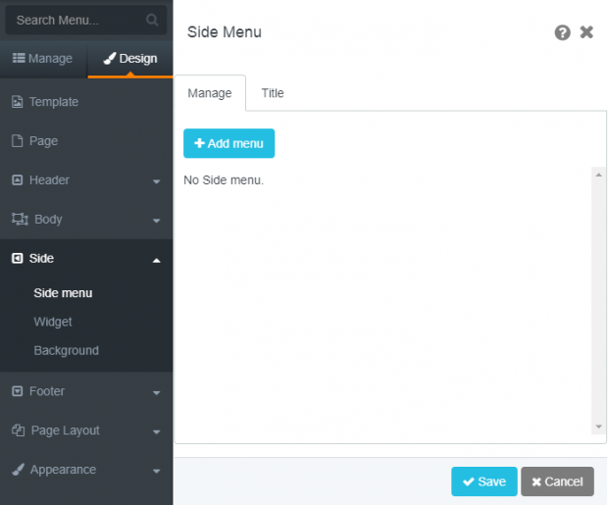Open the help question mark icon
The image size is (608, 505).
(562, 32)
